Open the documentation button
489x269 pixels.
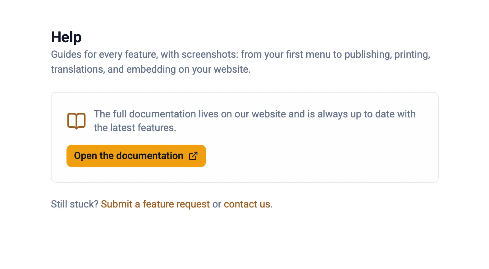(136, 156)
